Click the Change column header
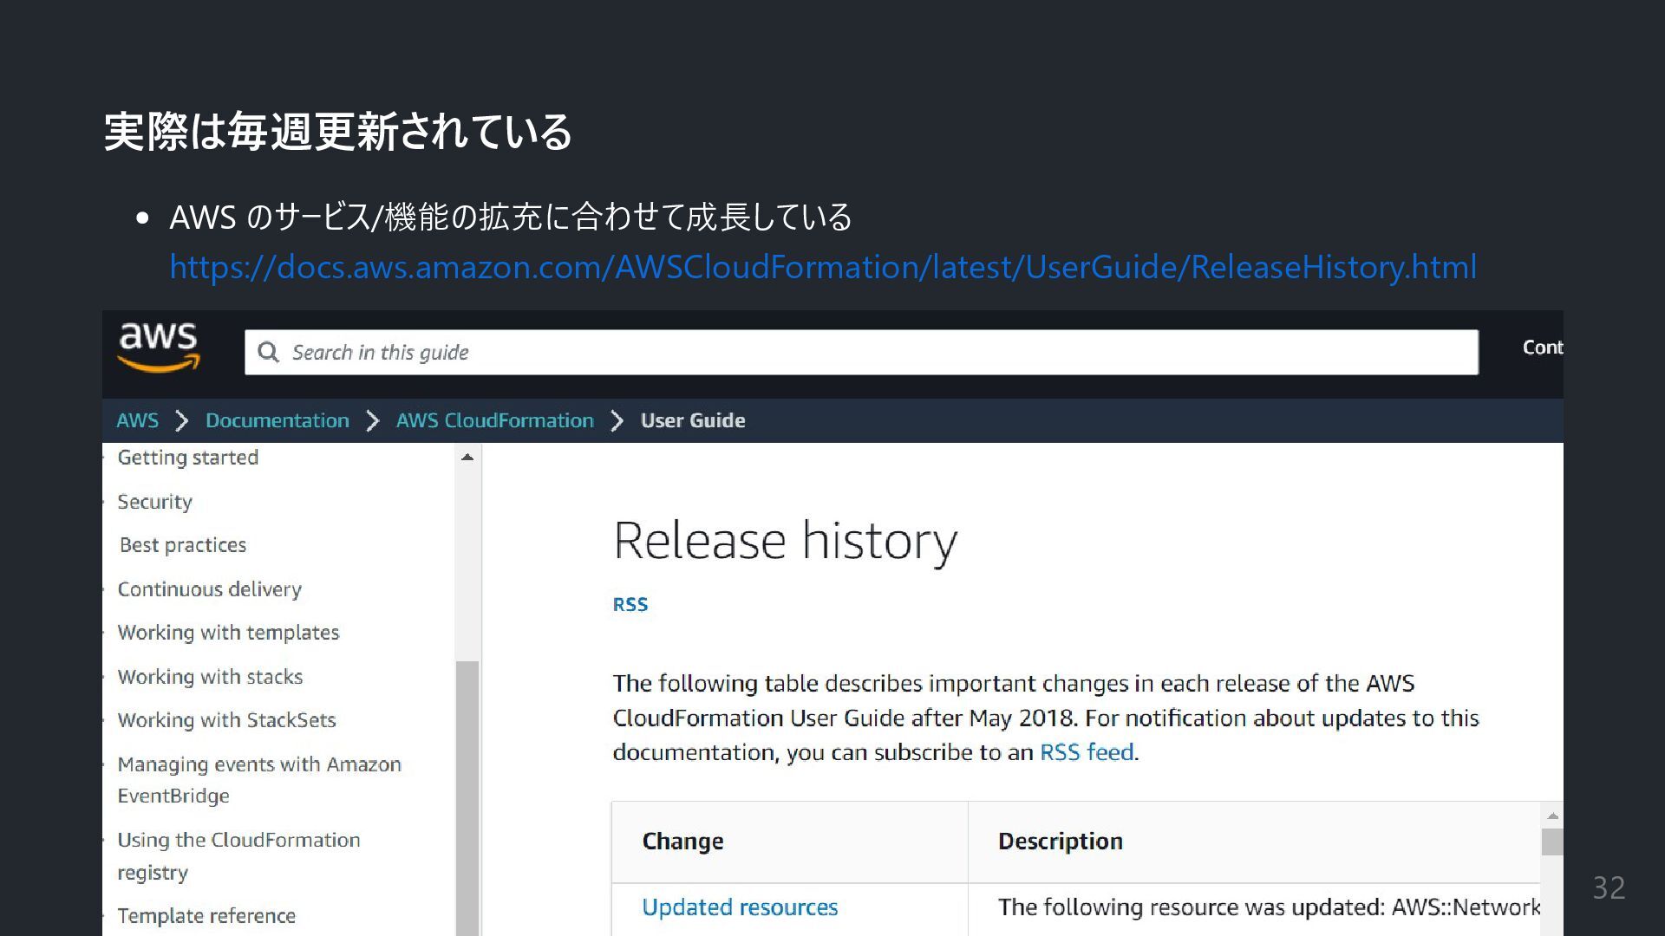This screenshot has height=936, width=1665. (x=682, y=842)
